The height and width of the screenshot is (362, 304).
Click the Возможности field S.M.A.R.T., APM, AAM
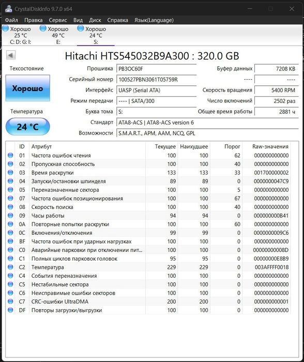[x=207, y=133]
